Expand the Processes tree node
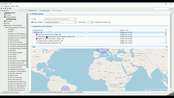Screen dimensions: 174x98 pyautogui.click(x=3, y=21)
